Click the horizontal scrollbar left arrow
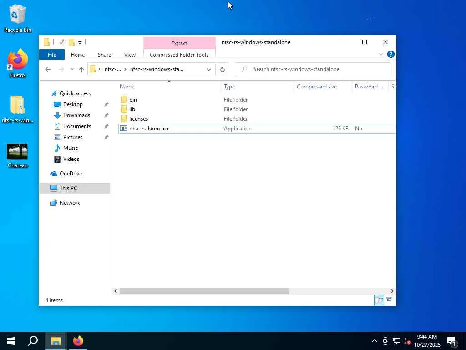This screenshot has width=466, height=350. coord(116,291)
